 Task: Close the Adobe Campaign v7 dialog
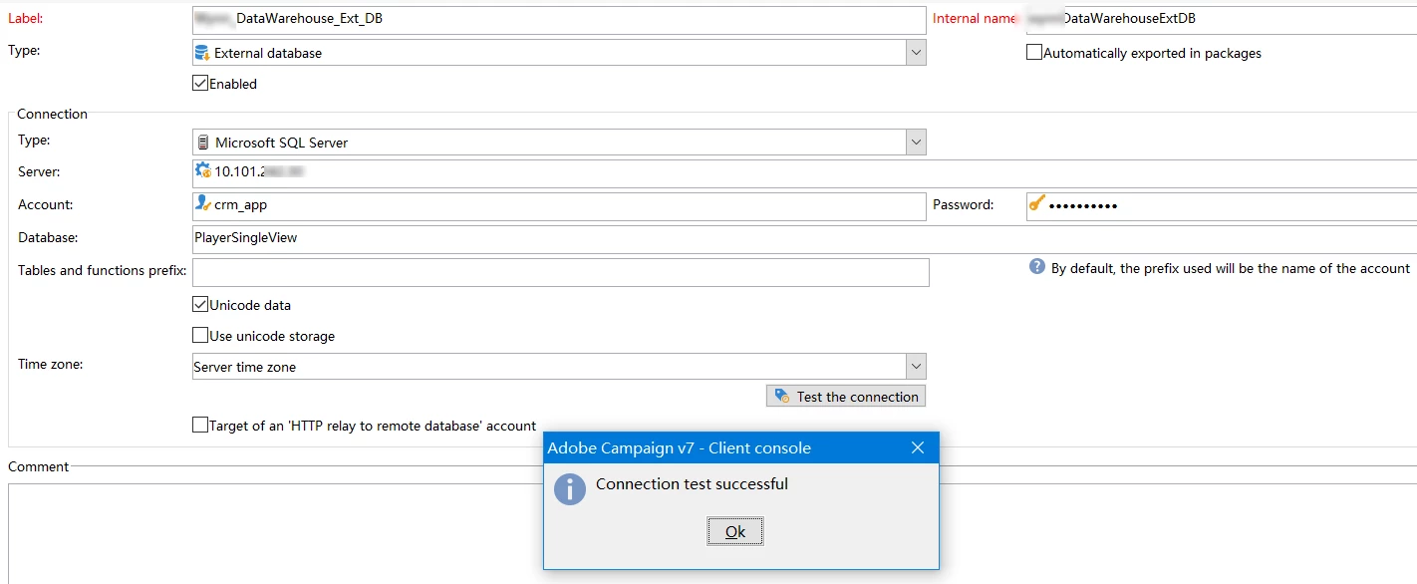coord(918,448)
